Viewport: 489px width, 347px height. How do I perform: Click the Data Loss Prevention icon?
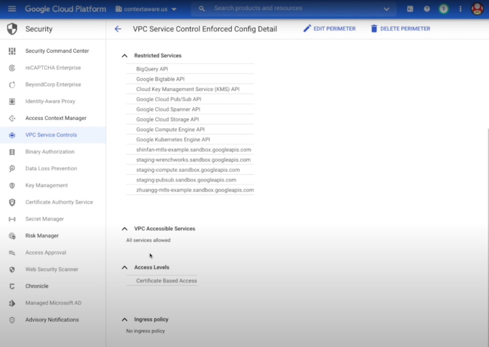(12, 169)
